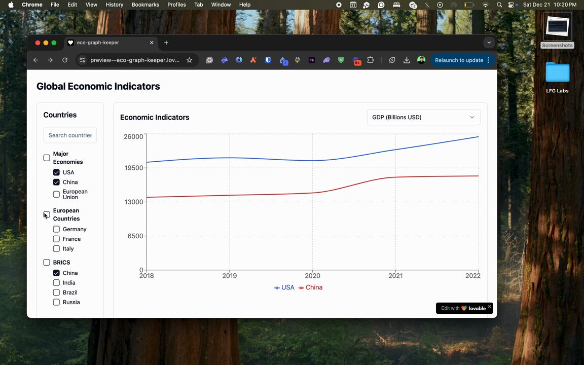
Task: Open the Bookmarks menu
Action: coord(145,5)
